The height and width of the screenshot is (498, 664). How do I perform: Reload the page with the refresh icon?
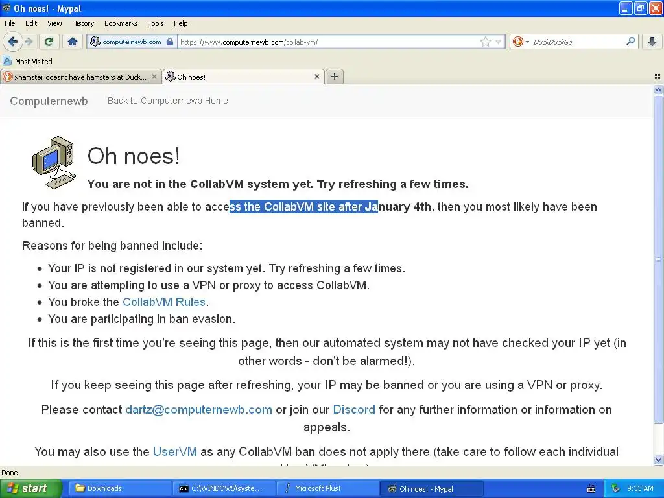(49, 41)
